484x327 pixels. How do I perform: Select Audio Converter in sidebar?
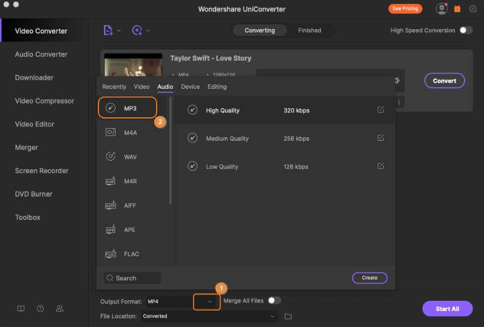(x=41, y=54)
